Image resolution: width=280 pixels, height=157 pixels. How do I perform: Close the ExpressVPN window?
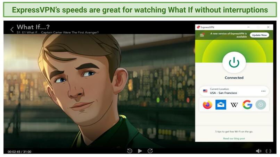pyautogui.click(x=268, y=27)
